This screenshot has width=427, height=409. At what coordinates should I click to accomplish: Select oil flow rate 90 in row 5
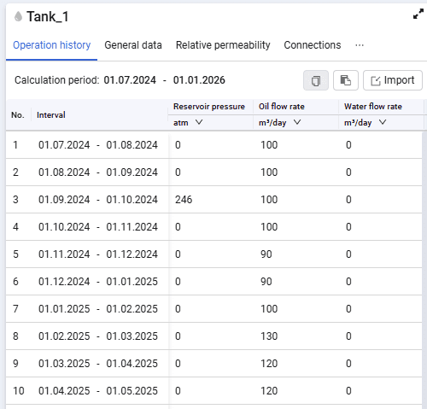295,254
